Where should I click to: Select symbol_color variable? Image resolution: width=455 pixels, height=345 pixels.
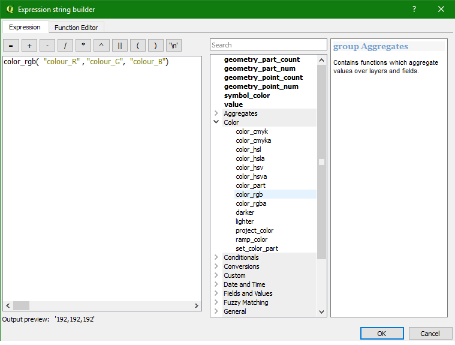(x=247, y=95)
